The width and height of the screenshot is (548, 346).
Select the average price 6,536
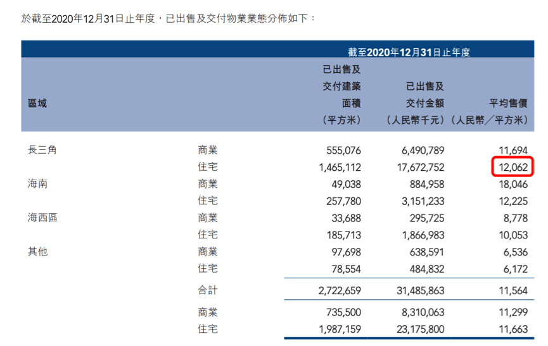tap(516, 252)
